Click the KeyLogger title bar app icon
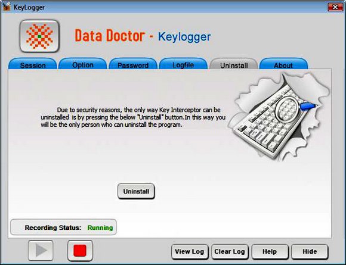The height and width of the screenshot is (265, 346). pyautogui.click(x=7, y=7)
